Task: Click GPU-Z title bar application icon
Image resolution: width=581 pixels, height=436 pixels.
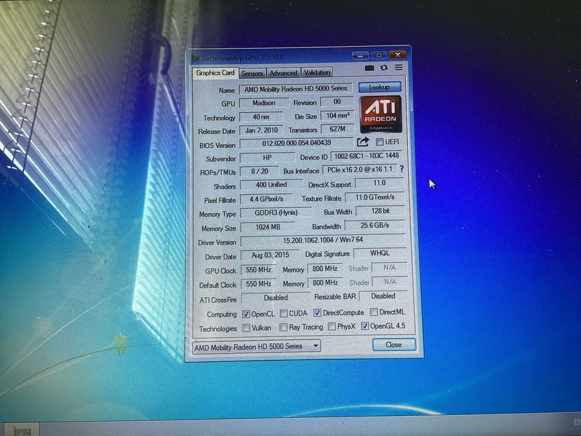Action: [x=194, y=59]
